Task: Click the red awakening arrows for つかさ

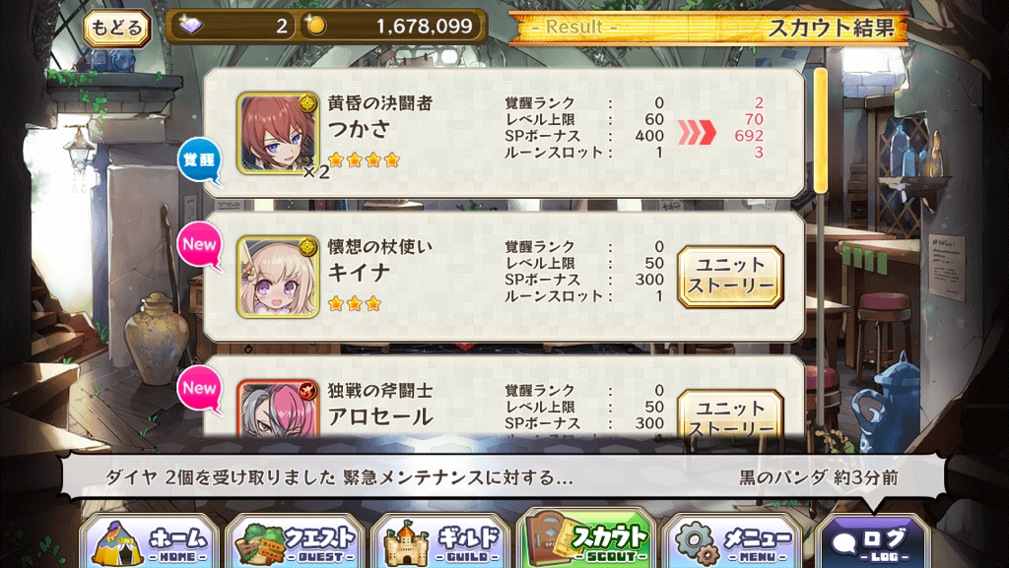Action: point(697,132)
